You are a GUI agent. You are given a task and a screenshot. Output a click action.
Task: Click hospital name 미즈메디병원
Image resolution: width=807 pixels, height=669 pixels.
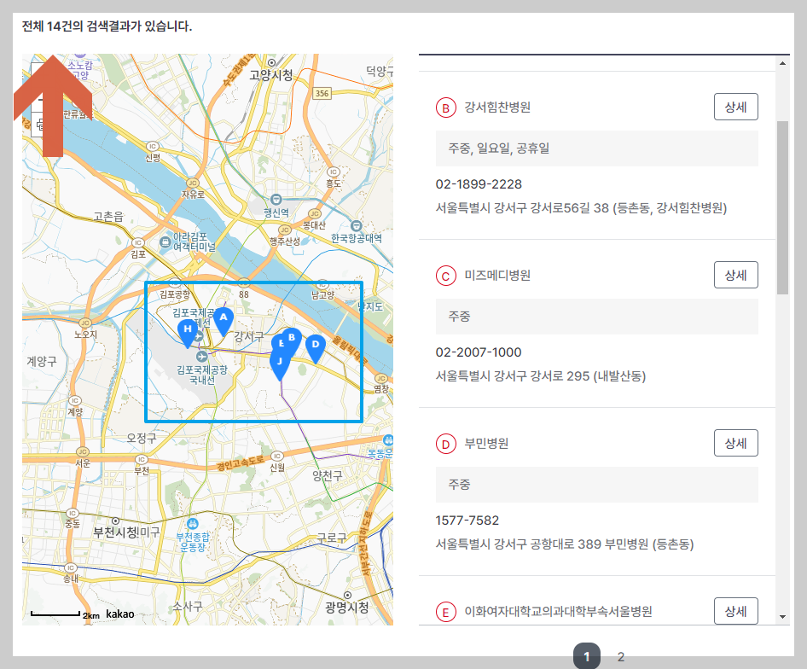tap(497, 275)
